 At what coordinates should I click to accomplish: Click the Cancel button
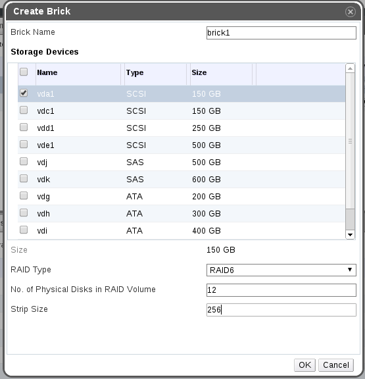tap(336, 365)
